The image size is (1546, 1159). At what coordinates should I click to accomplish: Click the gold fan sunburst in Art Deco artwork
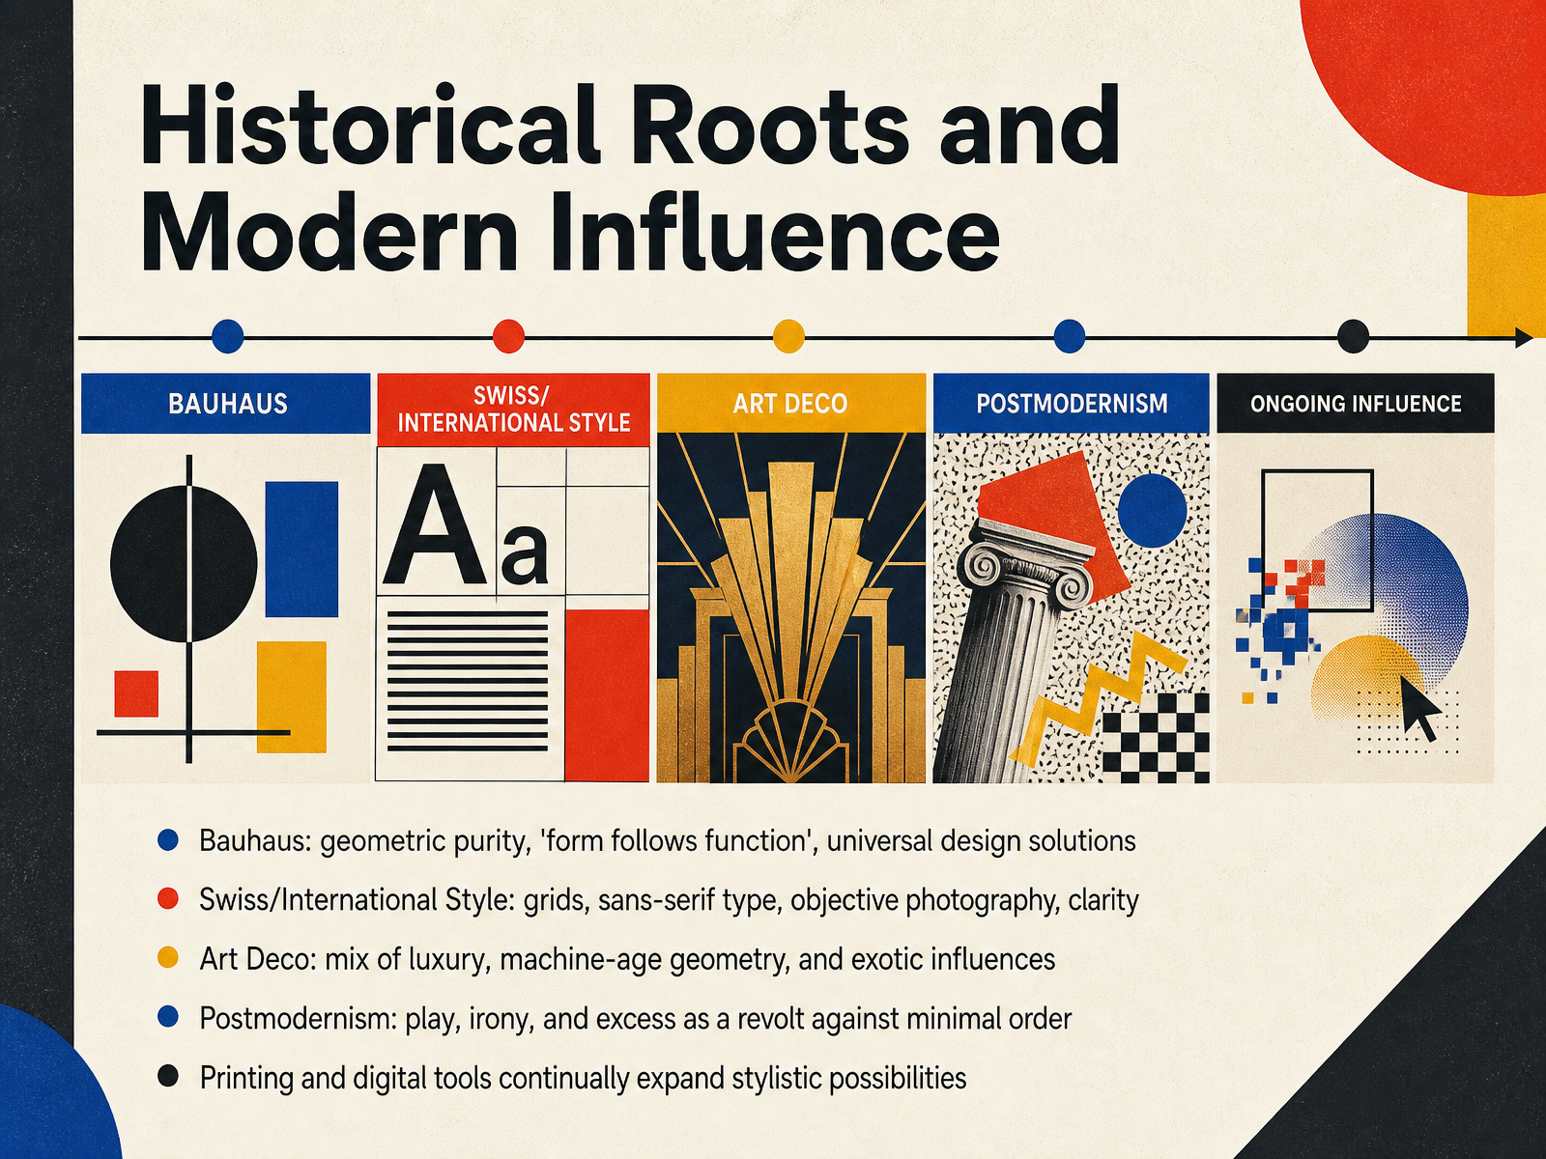(x=791, y=579)
